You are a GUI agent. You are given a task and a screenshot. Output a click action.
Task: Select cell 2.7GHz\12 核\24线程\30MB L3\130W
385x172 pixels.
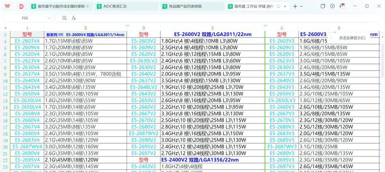(213, 154)
